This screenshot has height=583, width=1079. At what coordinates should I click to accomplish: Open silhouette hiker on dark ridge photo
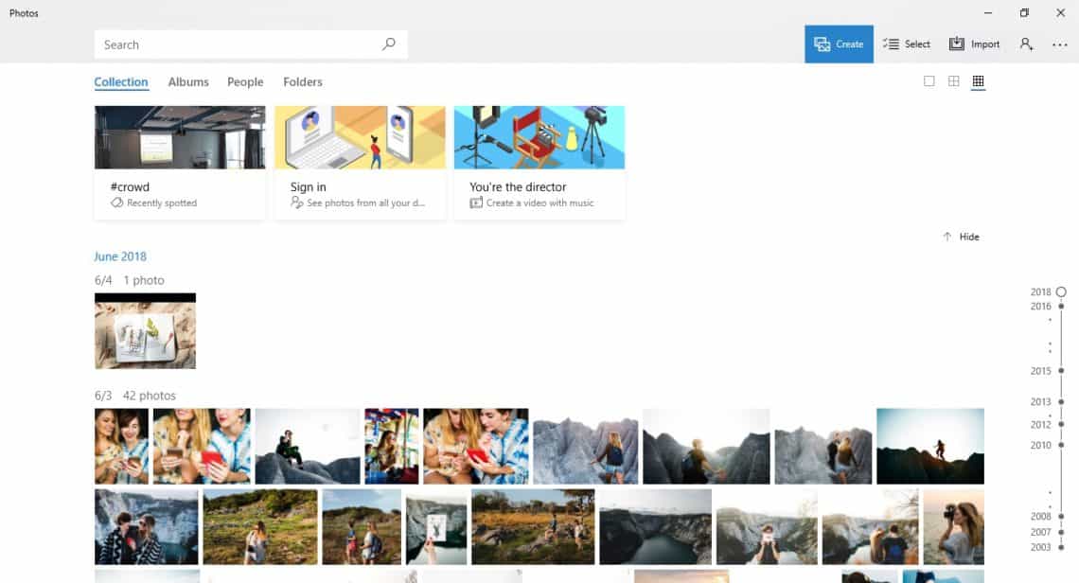coord(930,446)
